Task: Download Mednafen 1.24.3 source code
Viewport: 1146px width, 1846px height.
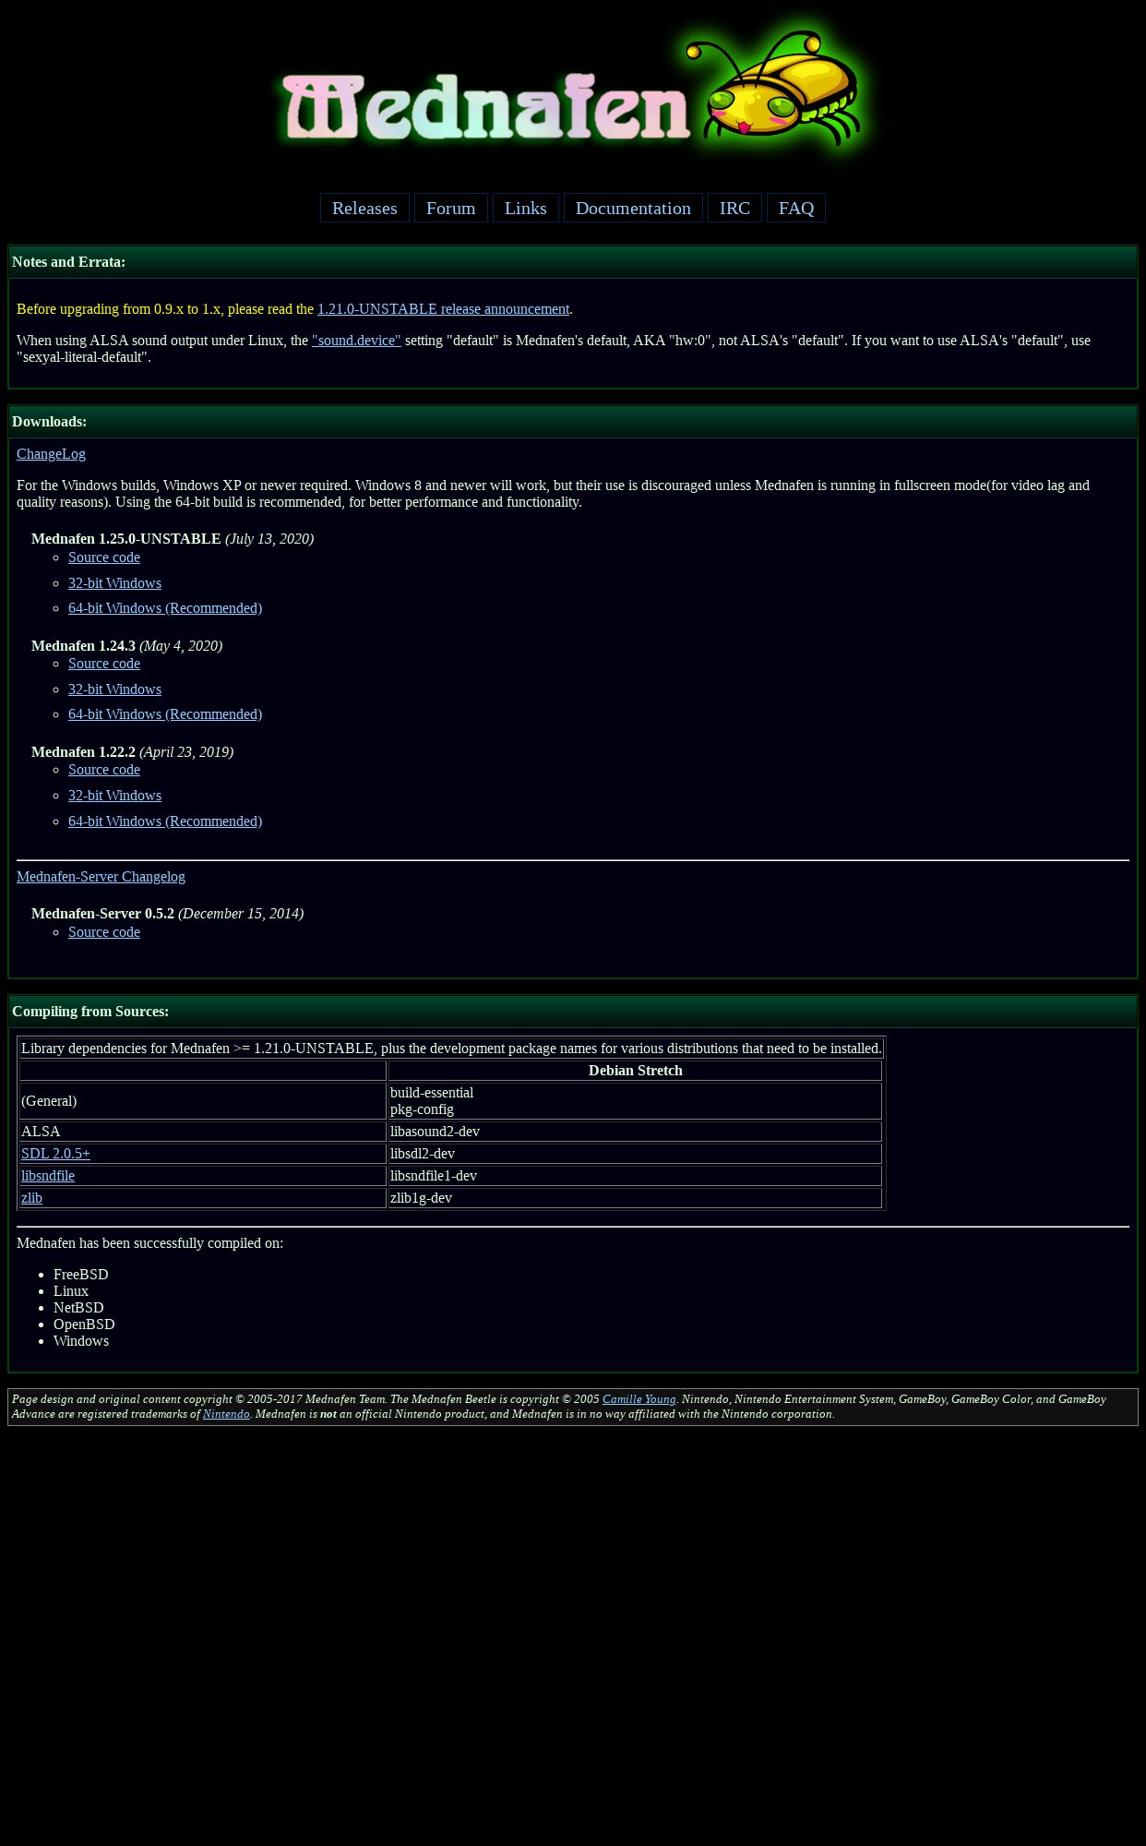Action: (x=104, y=664)
